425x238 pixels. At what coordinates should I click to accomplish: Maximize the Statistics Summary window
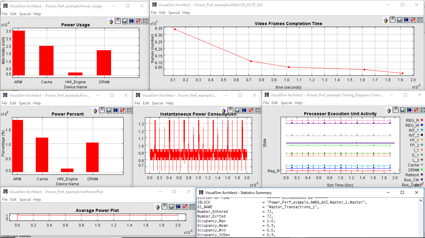[402, 192]
